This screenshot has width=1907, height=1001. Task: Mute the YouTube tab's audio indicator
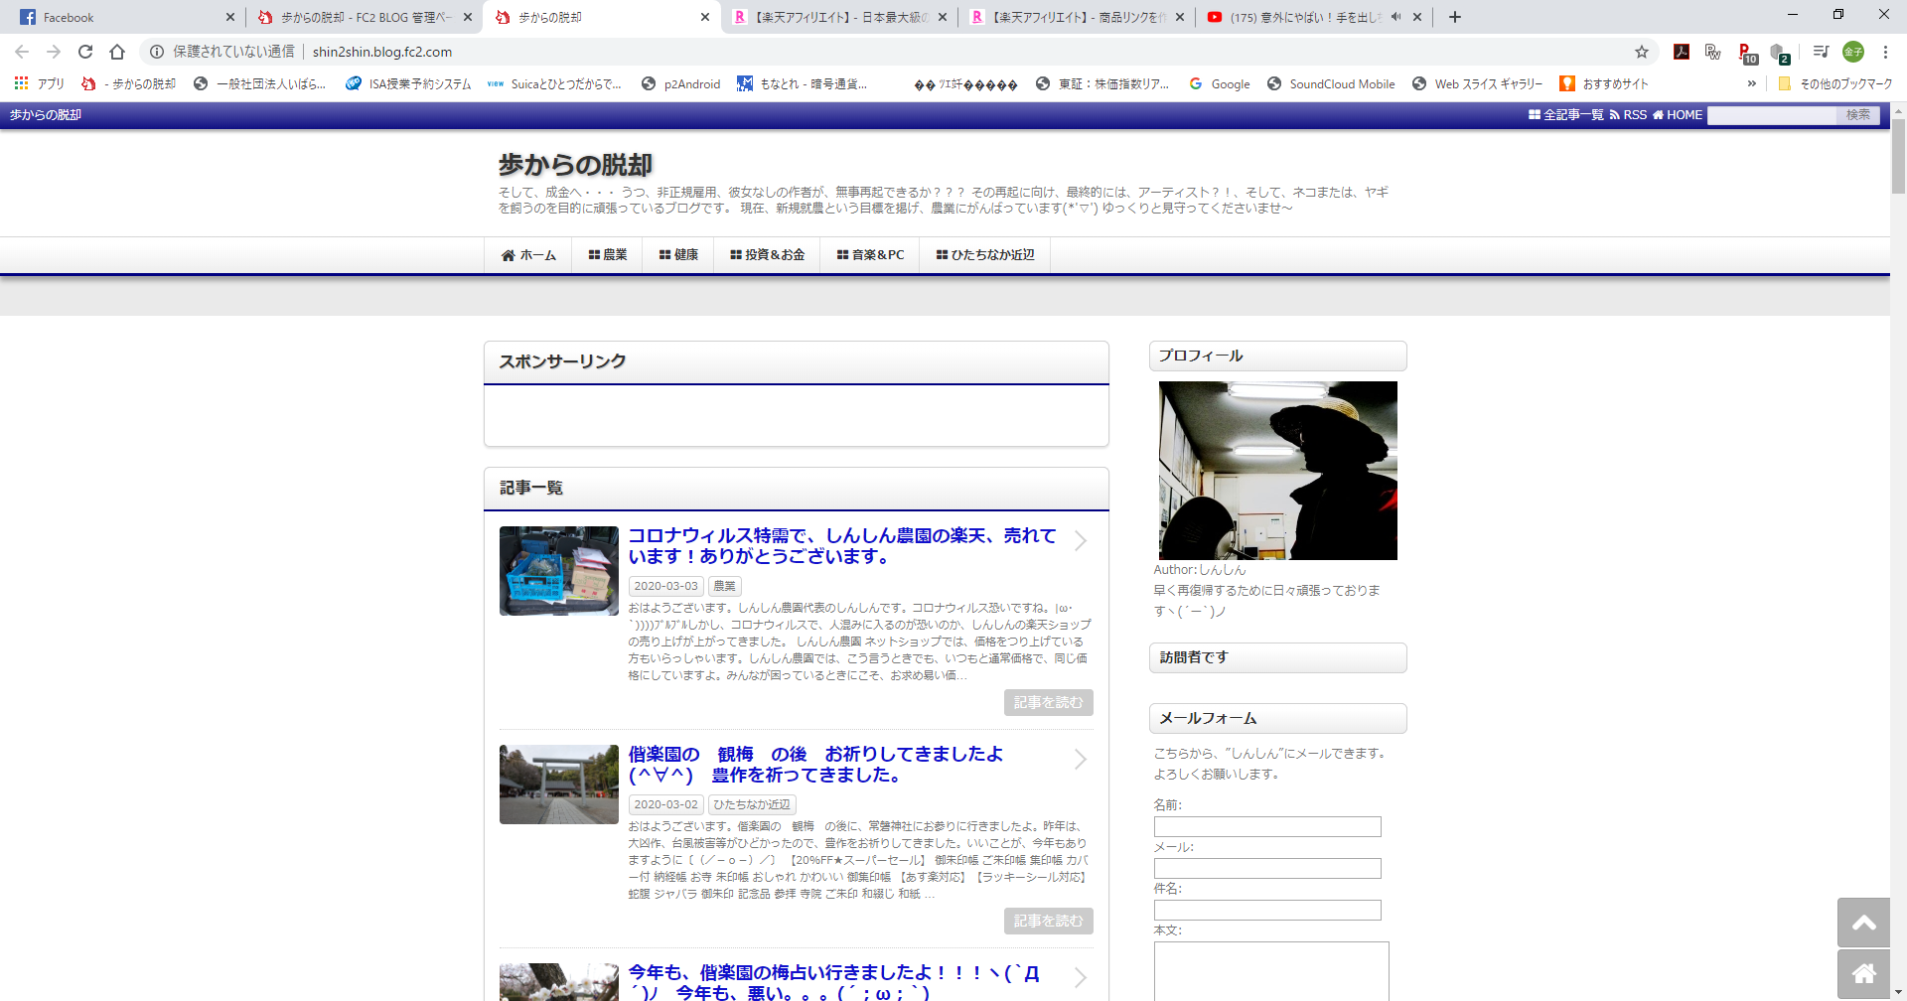click(1395, 17)
